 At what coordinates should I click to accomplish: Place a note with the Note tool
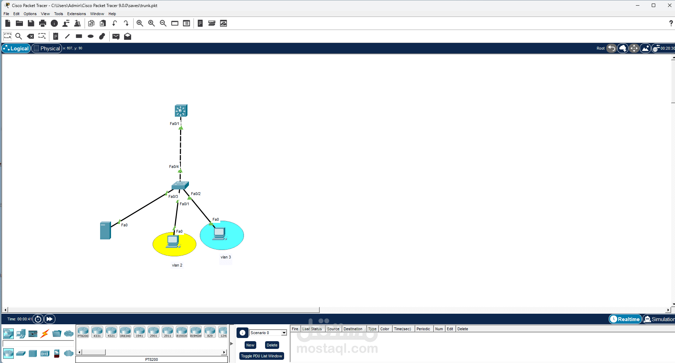[56, 36]
